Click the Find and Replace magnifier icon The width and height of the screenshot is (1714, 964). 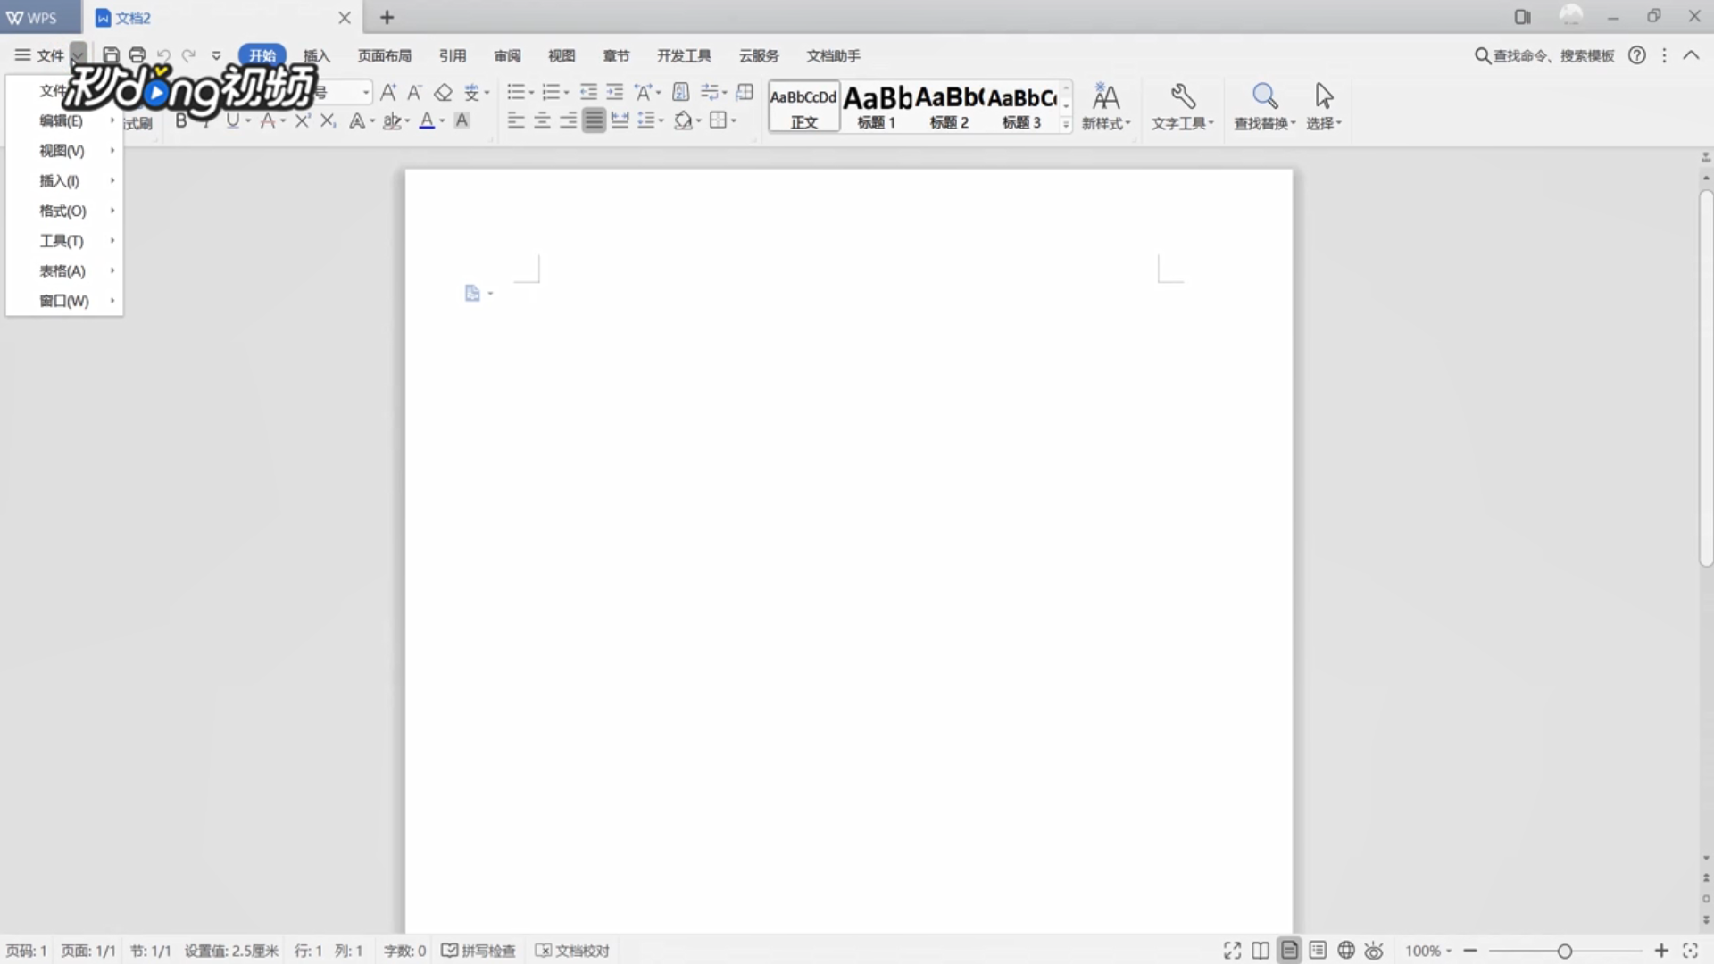pos(1264,96)
